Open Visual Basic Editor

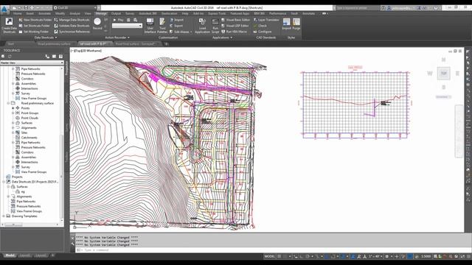(x=235, y=20)
